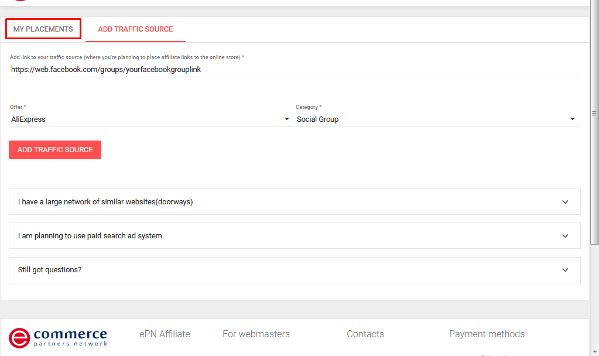
Task: Click the chevron on paid search section
Action: 565,236
